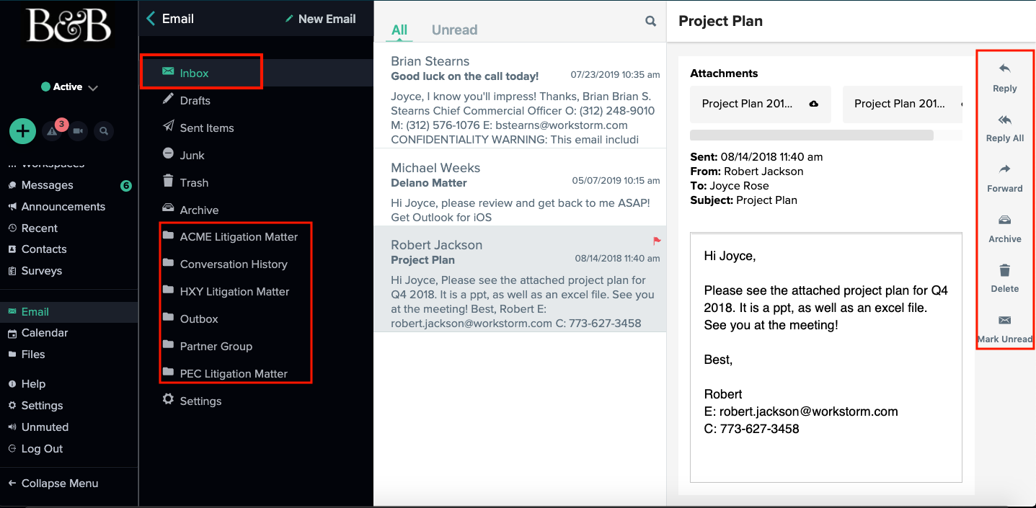Go back using the Email chevron
The height and width of the screenshot is (508, 1036).
[x=151, y=19]
